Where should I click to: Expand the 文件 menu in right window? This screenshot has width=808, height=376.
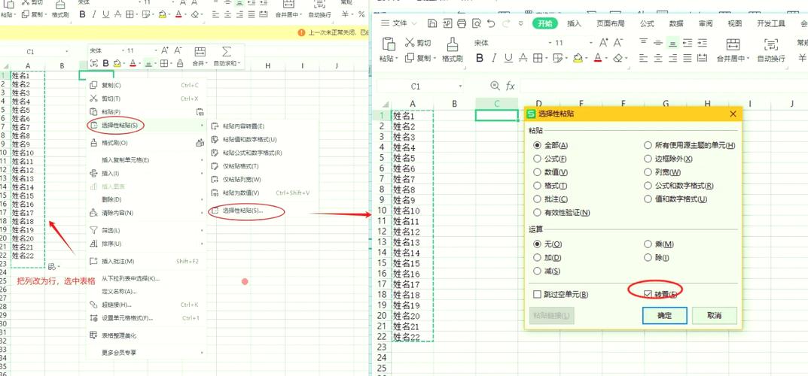[x=400, y=23]
